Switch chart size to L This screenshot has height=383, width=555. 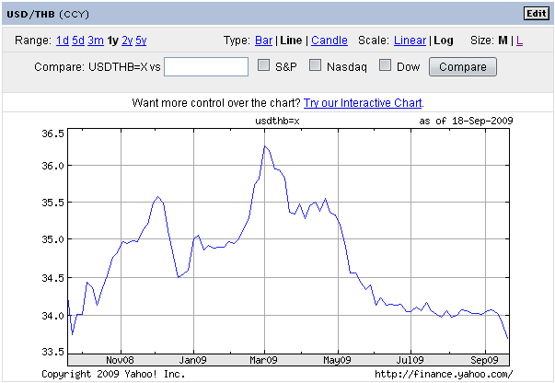[x=519, y=41]
